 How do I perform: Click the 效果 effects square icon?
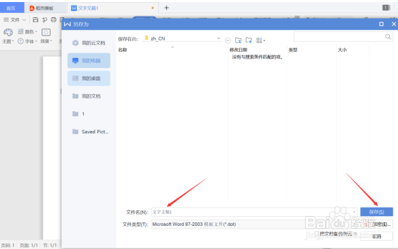(46, 32)
